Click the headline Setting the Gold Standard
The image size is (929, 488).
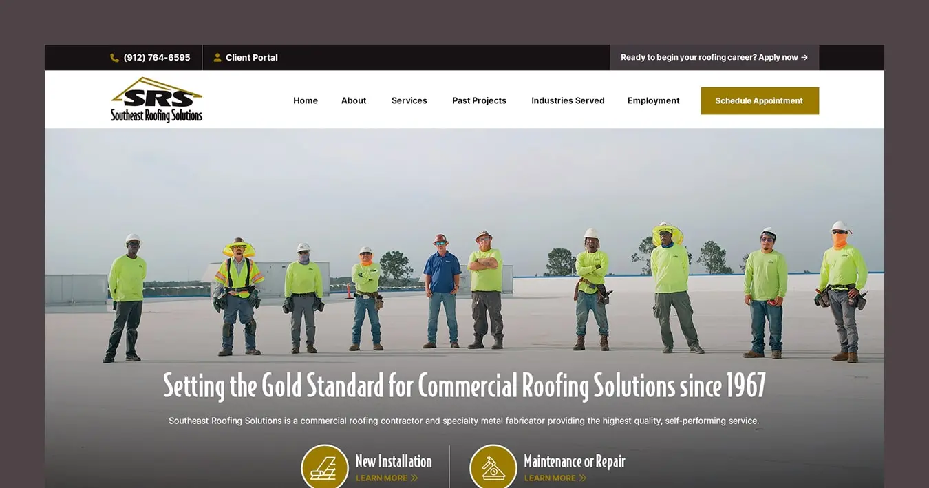point(464,386)
